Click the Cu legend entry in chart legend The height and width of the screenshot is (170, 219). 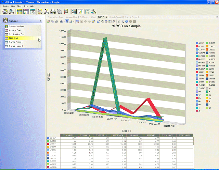pos(208,95)
